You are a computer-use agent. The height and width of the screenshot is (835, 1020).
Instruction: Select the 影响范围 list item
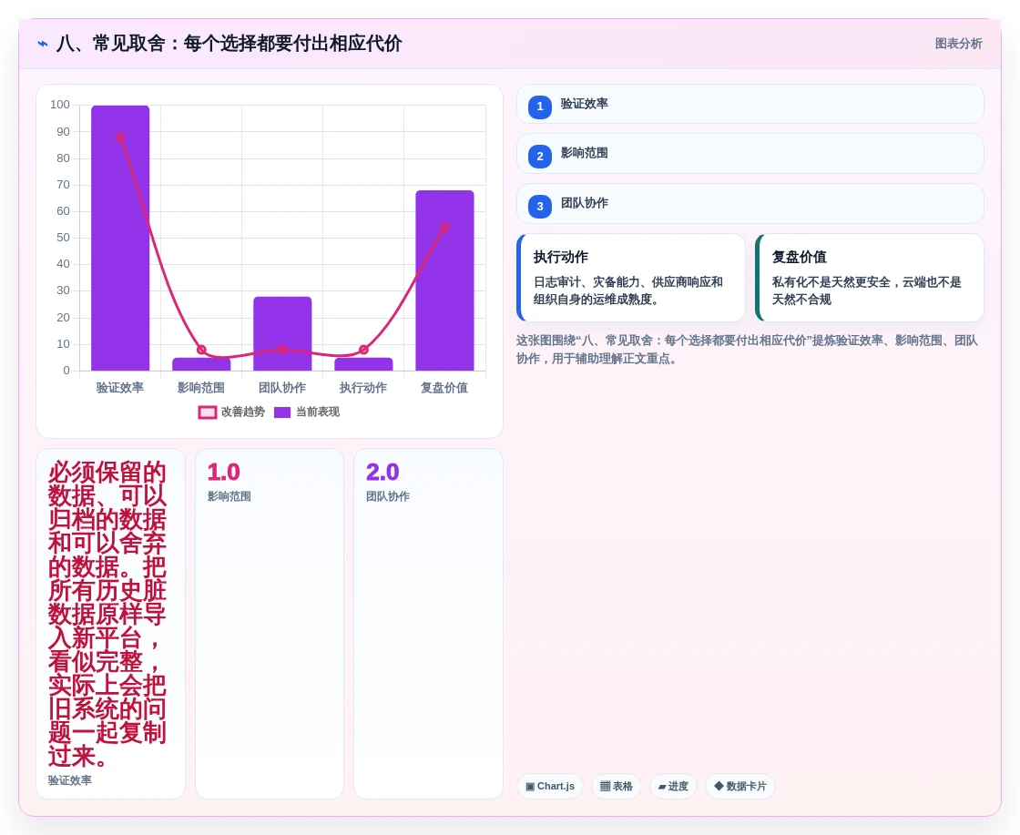coord(750,154)
